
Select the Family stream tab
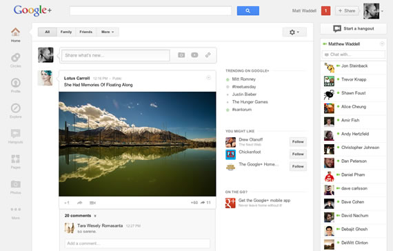pyautogui.click(x=66, y=32)
